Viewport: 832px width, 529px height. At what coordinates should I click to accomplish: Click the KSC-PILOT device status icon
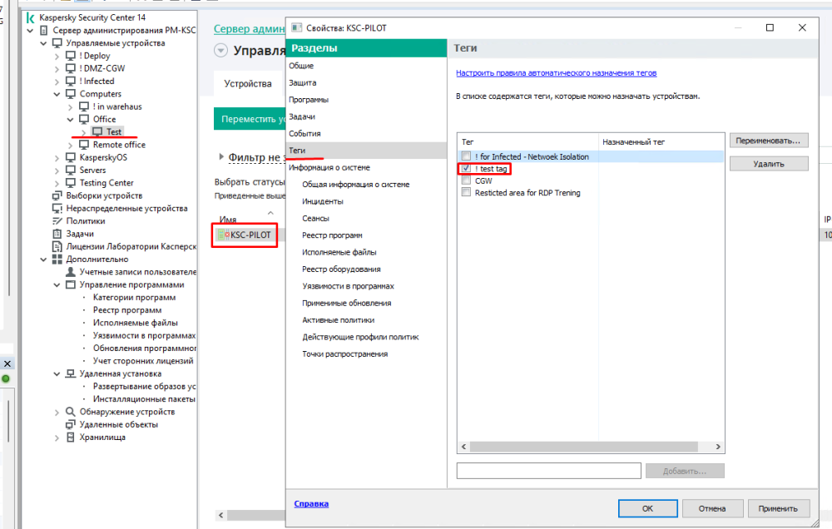[224, 235]
